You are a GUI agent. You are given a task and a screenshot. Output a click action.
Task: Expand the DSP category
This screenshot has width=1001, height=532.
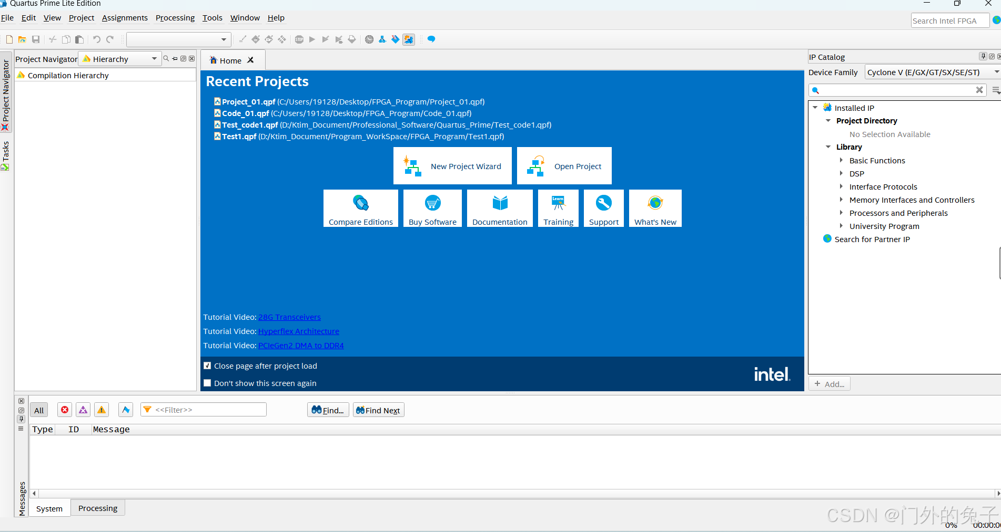point(841,173)
